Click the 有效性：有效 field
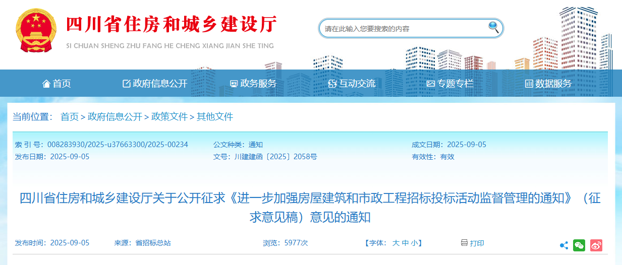 pyautogui.click(x=433, y=157)
